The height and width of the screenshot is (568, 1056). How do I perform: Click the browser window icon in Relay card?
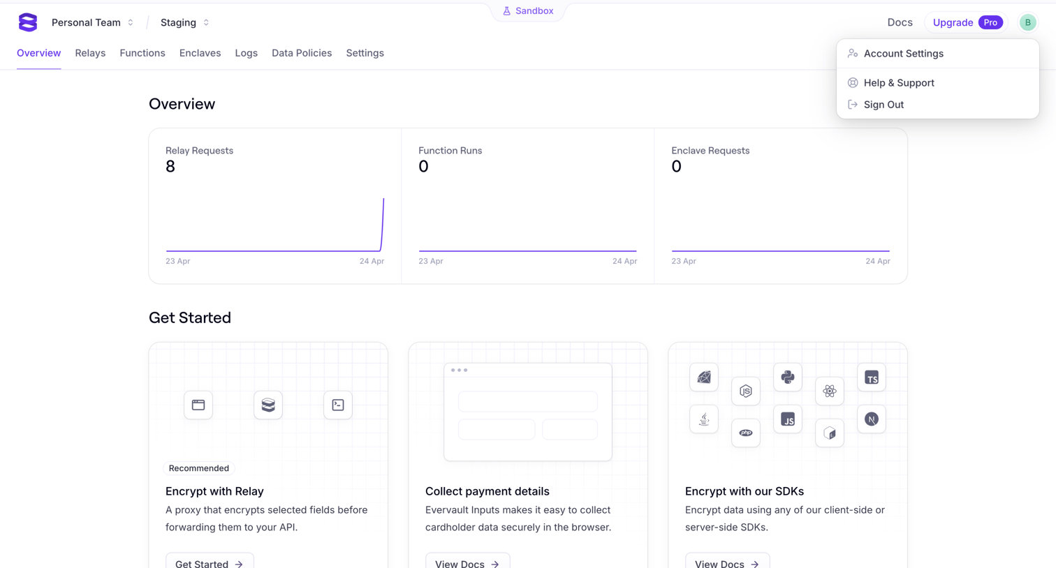pyautogui.click(x=198, y=405)
